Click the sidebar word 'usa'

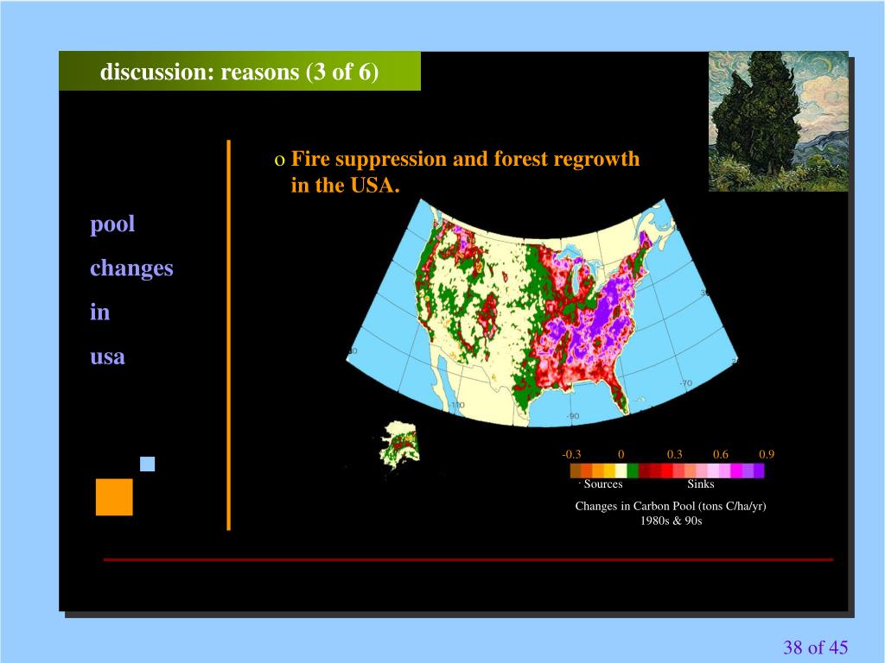(x=107, y=357)
